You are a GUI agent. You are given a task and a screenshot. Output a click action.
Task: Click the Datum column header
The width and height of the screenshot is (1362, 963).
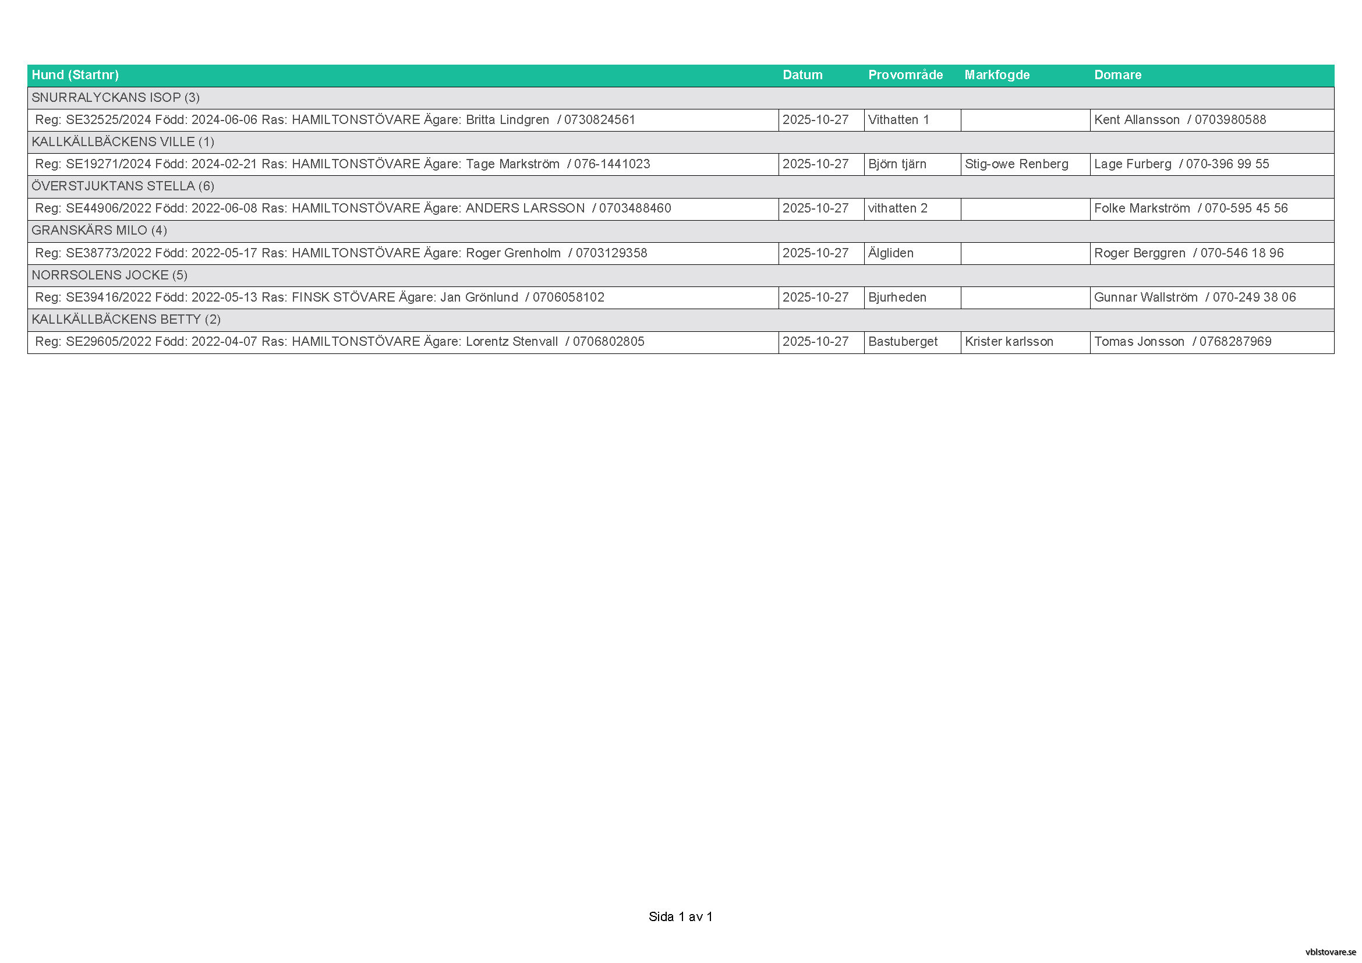802,75
